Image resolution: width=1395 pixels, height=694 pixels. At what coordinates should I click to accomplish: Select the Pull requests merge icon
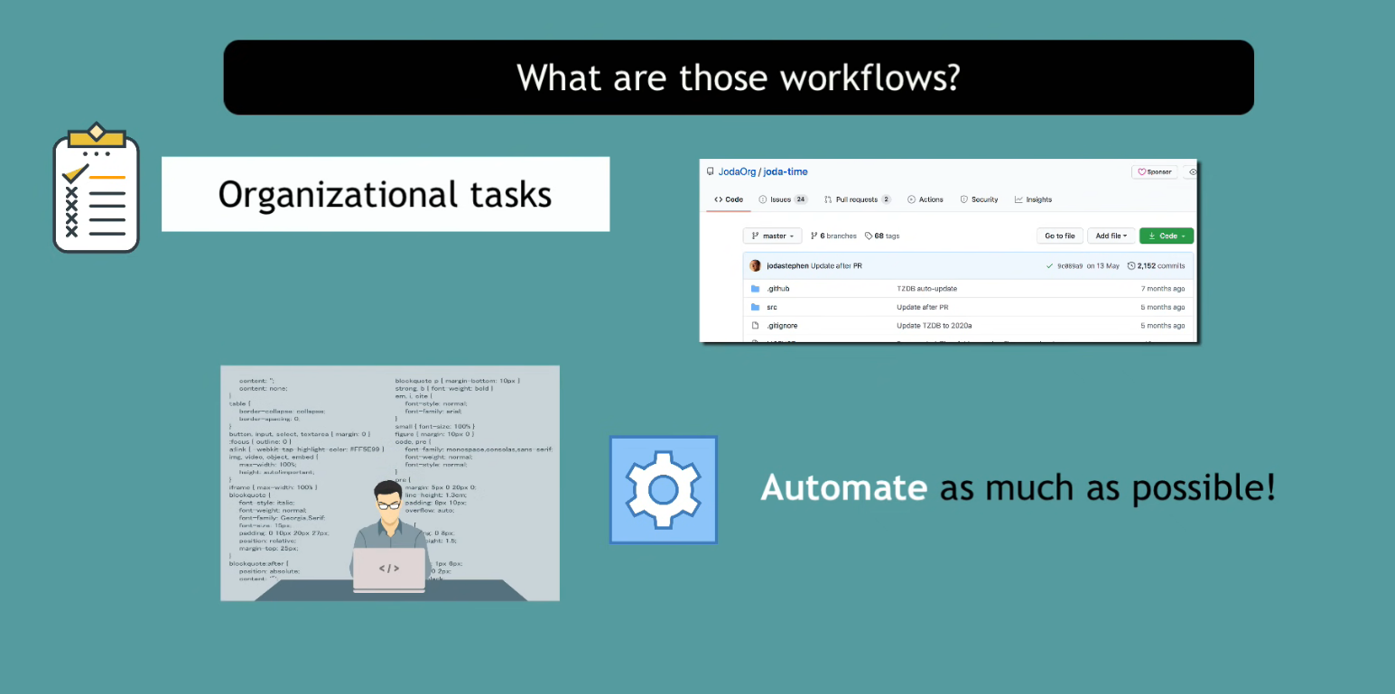(827, 199)
